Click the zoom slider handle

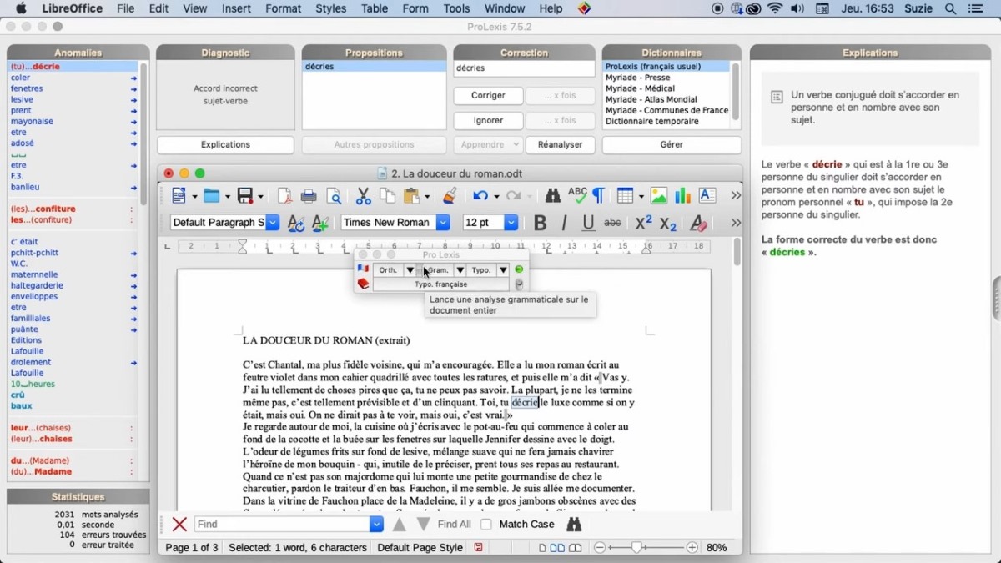tap(637, 548)
